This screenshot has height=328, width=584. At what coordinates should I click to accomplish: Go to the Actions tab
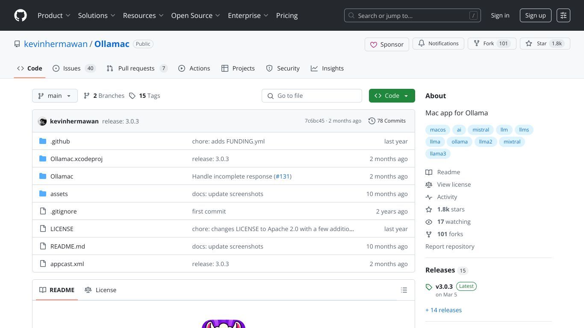click(x=194, y=68)
